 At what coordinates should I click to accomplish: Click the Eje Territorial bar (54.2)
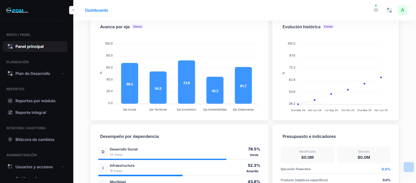pos(158,88)
